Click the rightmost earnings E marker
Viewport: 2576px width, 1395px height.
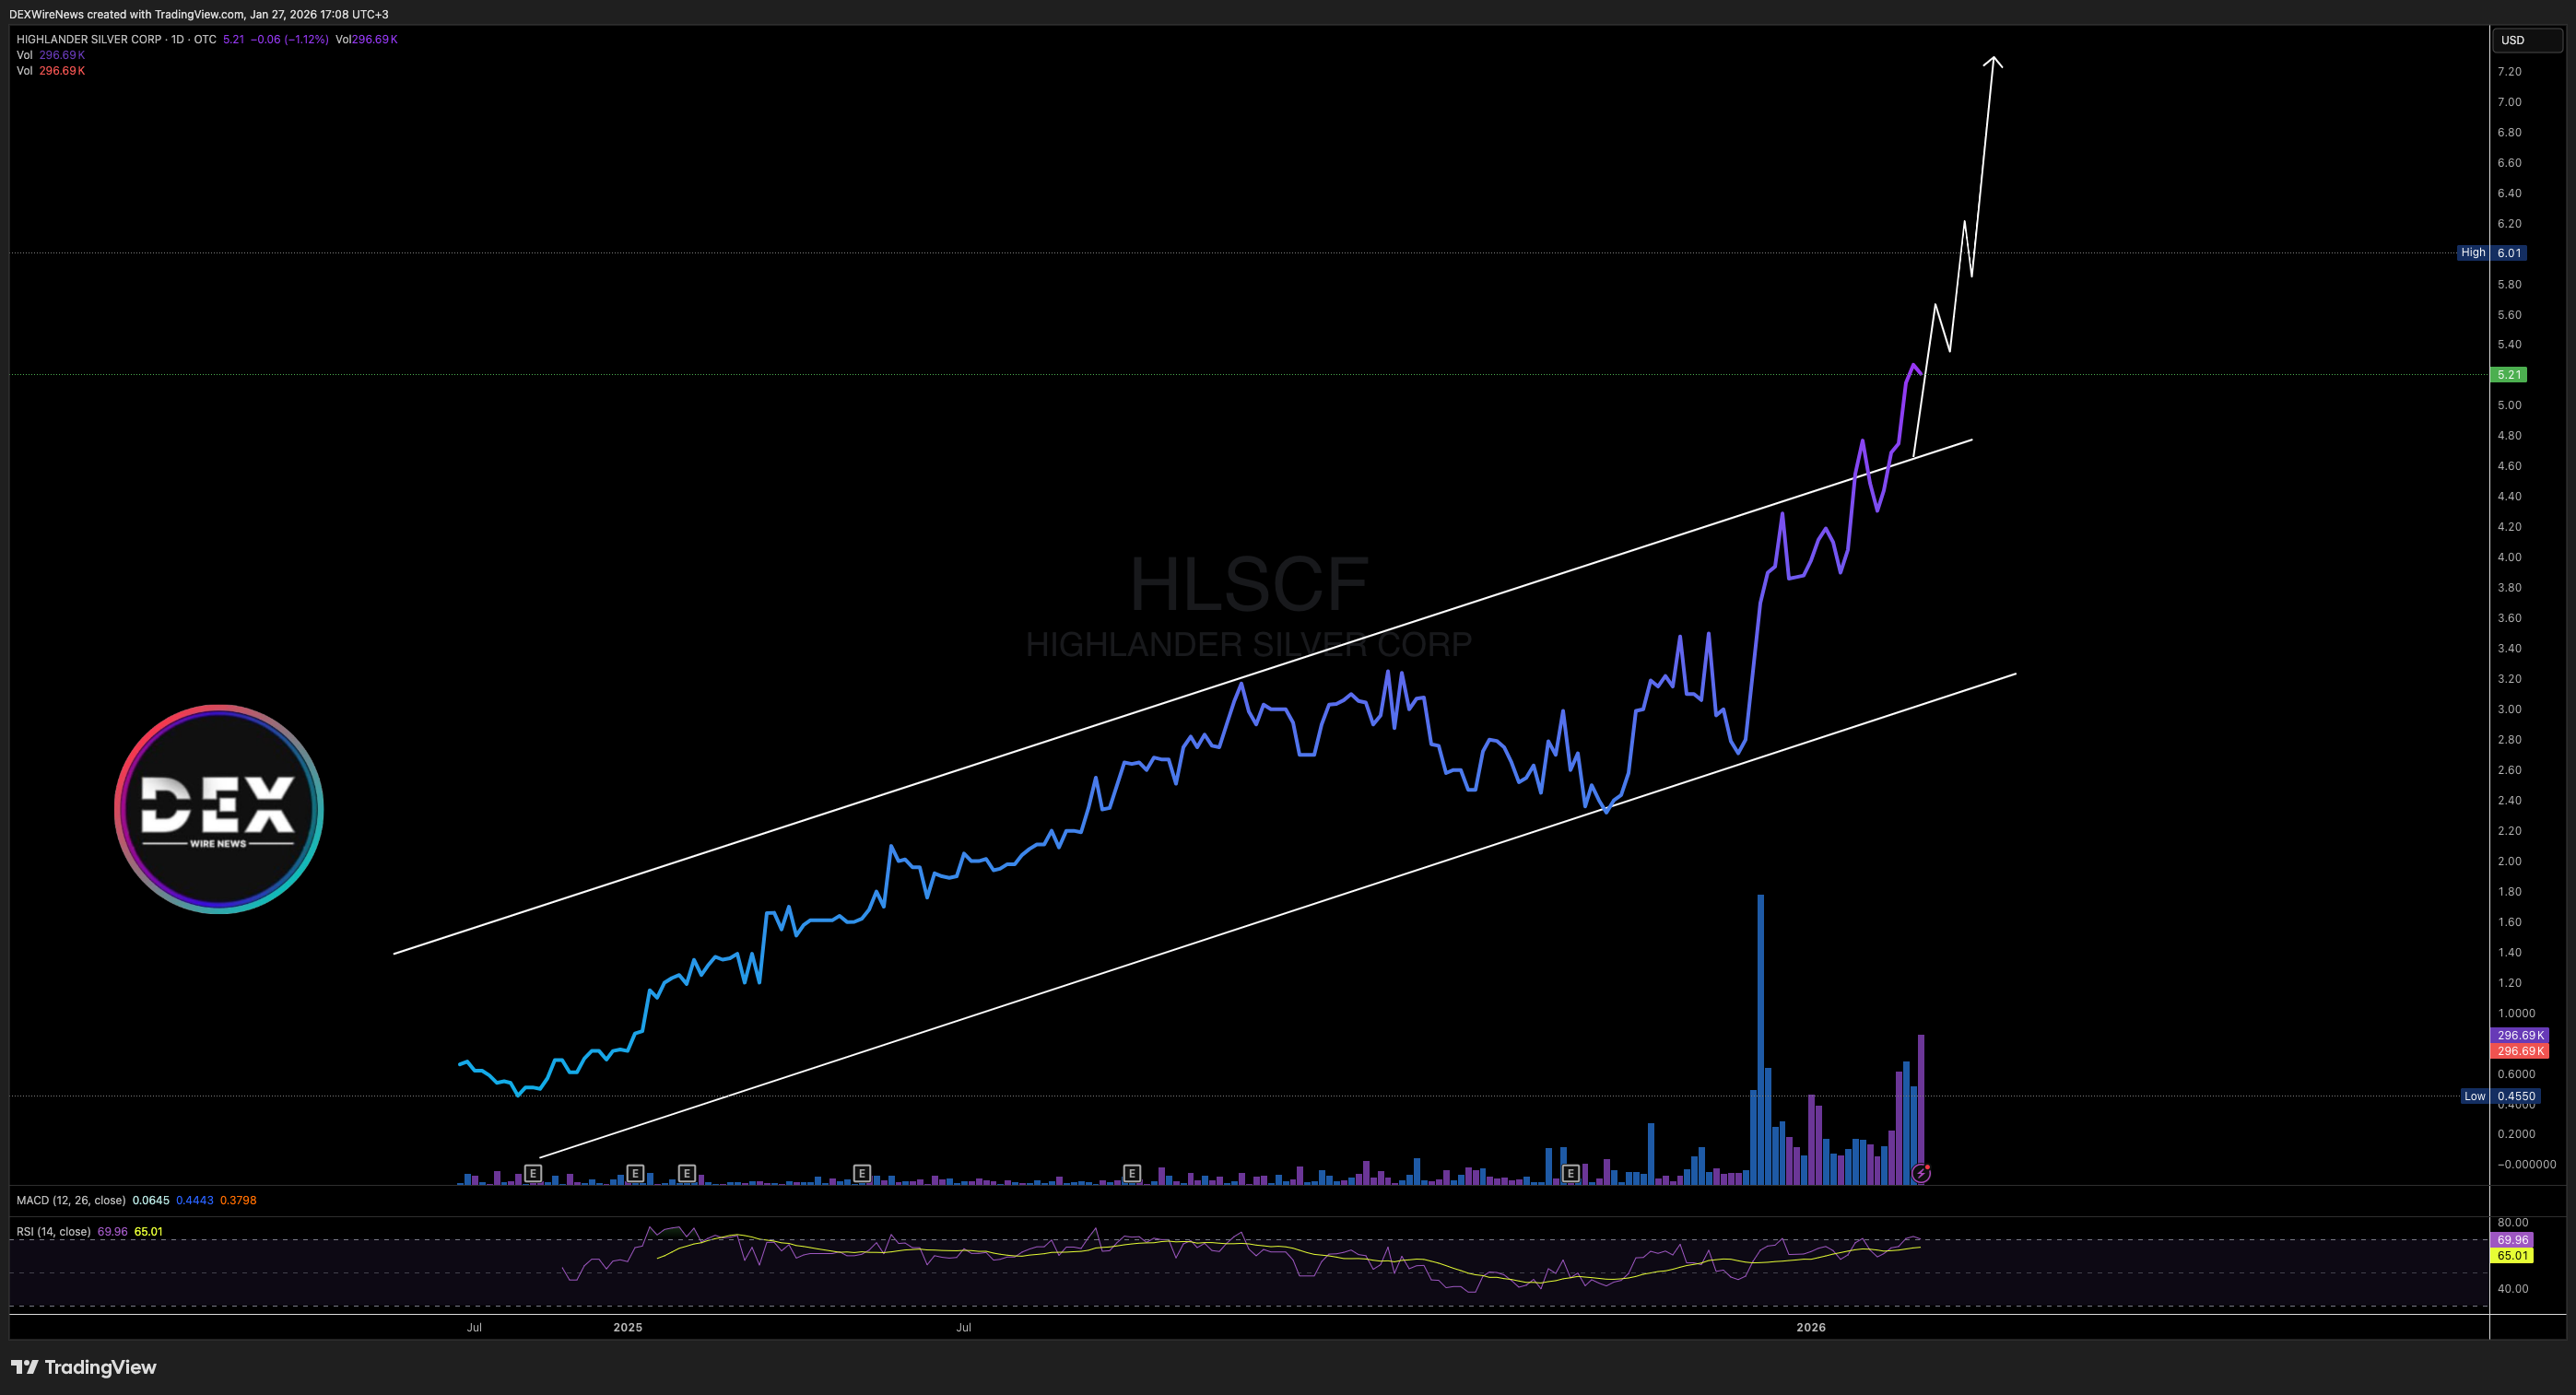coord(1570,1173)
